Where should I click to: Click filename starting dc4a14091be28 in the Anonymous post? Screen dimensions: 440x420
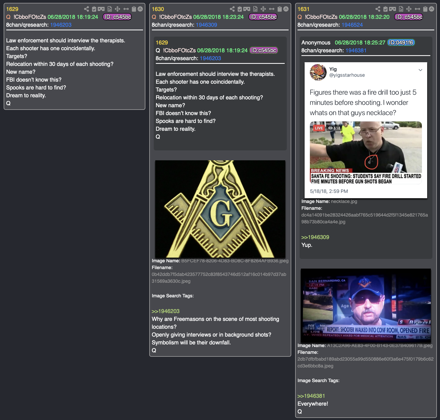tap(365, 218)
